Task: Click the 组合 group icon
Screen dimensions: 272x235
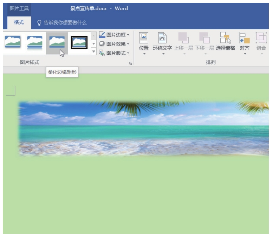Action: click(261, 38)
